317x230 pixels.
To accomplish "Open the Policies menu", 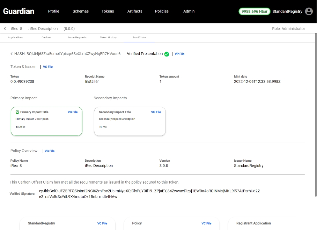I will [162, 11].
